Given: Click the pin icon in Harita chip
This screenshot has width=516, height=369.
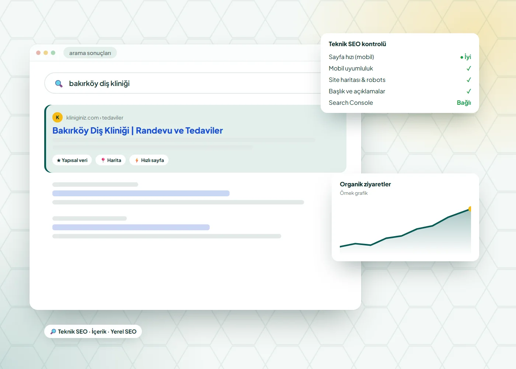Looking at the screenshot, I should [x=103, y=160].
